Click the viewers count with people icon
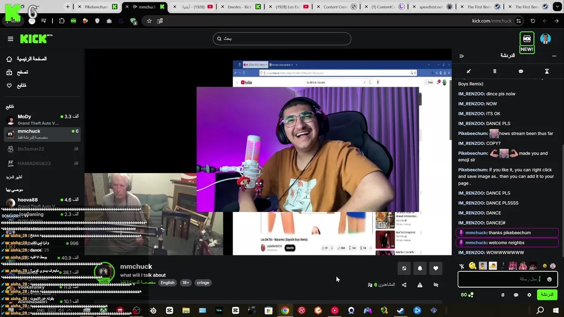Screen dimensions: 564x317 click(382, 285)
